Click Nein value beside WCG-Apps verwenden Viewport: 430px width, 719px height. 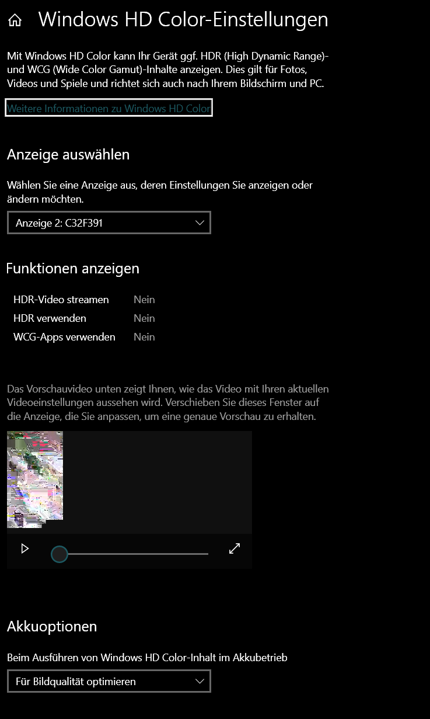[x=144, y=337]
